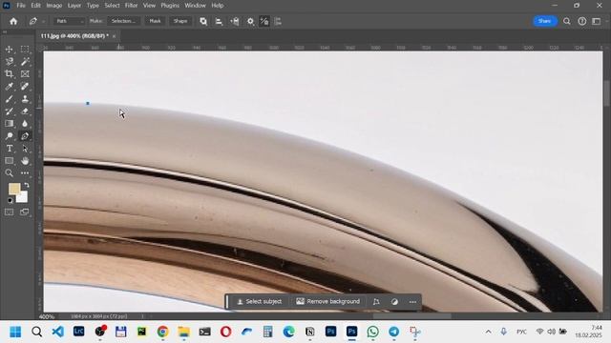Toggle Quick Mask mode
611x343 pixels.
pos(9,212)
